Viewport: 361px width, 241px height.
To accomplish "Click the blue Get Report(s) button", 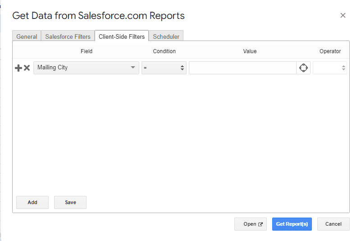I will [x=292, y=224].
